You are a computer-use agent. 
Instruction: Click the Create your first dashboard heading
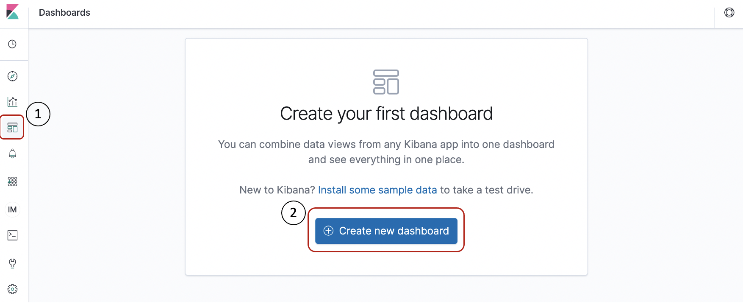coord(386,114)
